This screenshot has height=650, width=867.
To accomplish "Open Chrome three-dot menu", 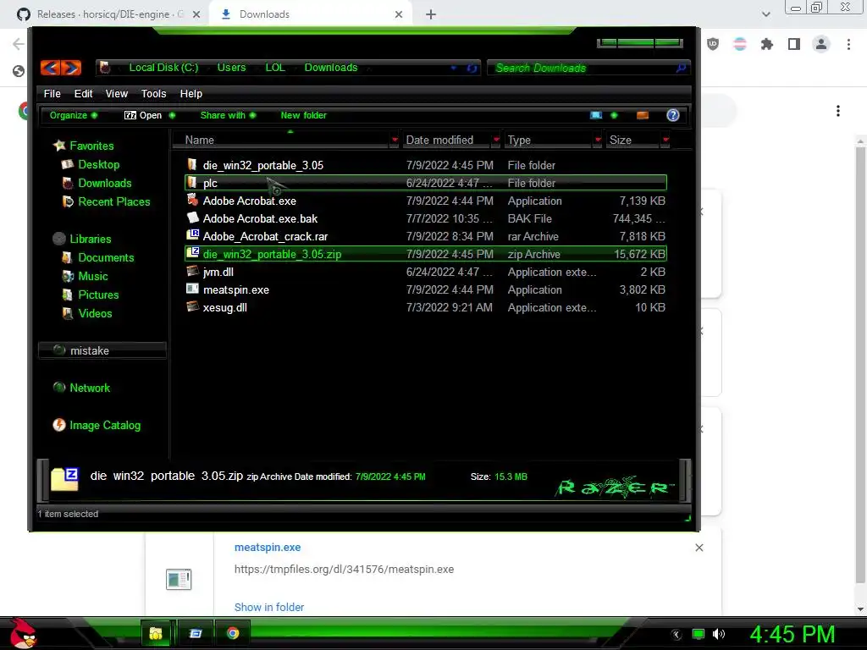I will [x=848, y=44].
